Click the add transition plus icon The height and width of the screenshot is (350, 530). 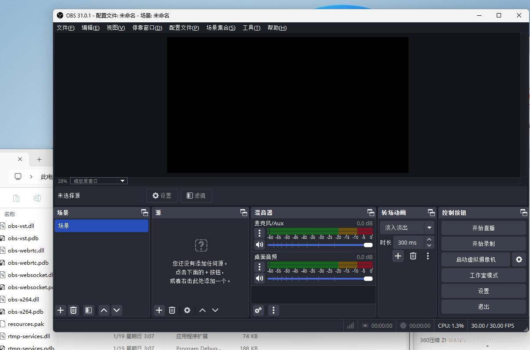pyautogui.click(x=398, y=256)
